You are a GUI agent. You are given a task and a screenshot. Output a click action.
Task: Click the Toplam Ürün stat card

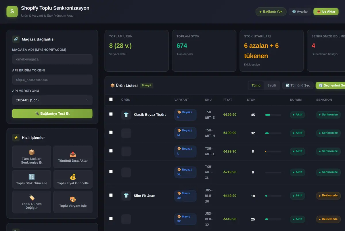point(137,51)
